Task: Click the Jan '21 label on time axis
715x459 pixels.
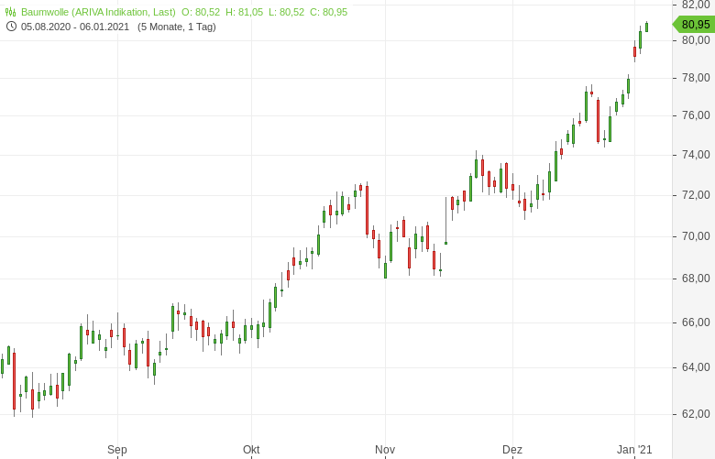Action: (x=634, y=450)
